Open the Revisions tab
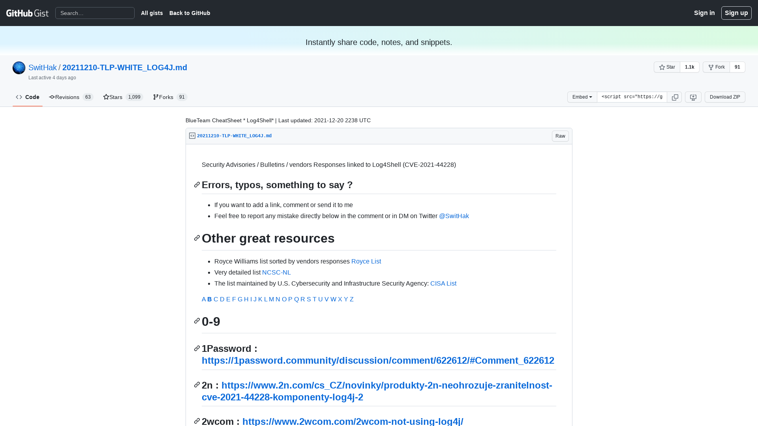Screen dimensions: 758x426 click(x=71, y=97)
